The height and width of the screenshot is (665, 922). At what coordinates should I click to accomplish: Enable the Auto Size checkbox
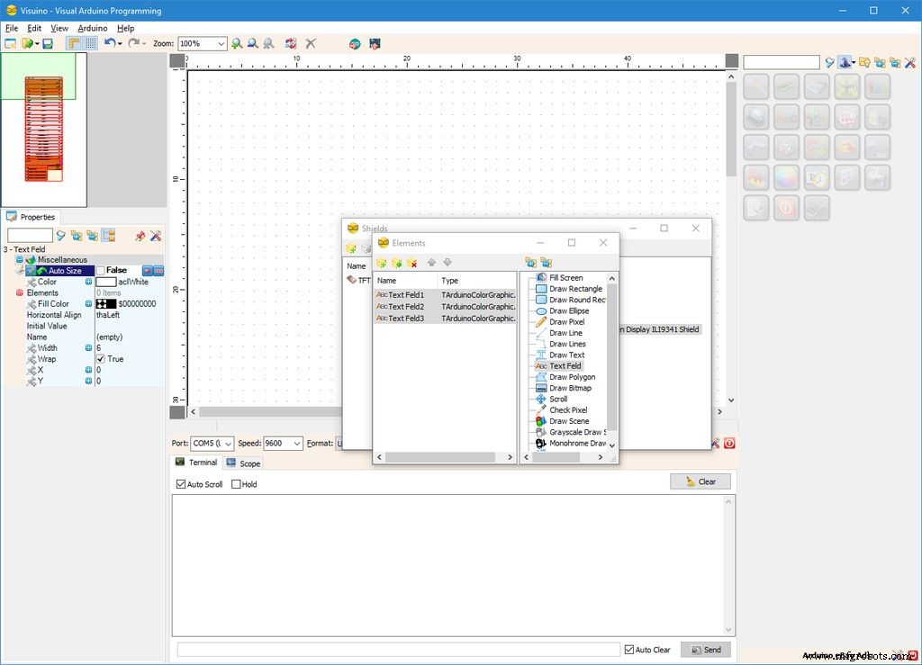point(101,270)
